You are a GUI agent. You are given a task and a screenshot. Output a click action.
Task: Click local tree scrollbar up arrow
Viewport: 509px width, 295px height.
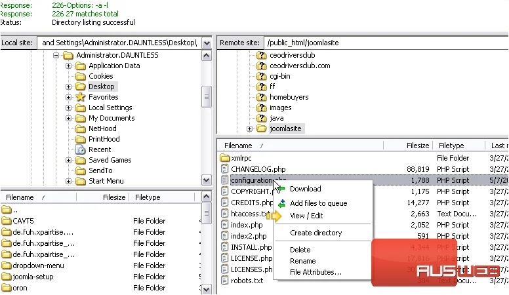click(207, 56)
